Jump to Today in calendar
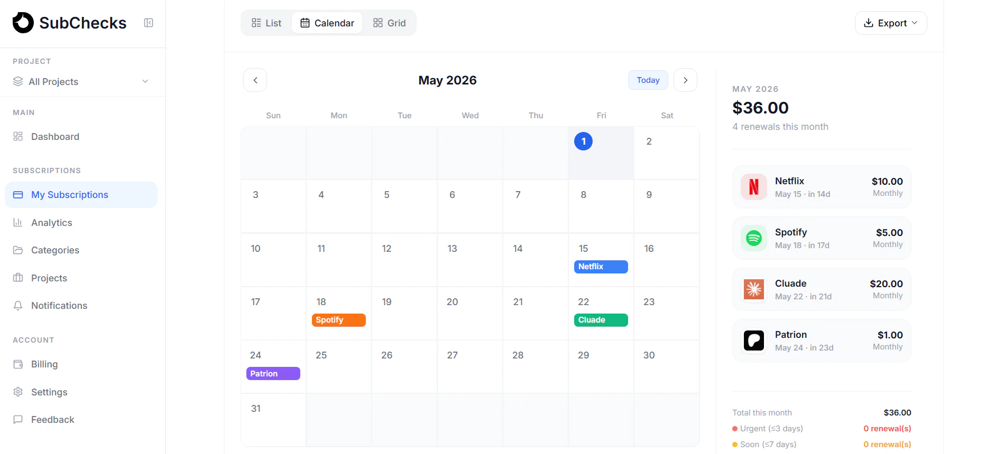 pos(648,80)
